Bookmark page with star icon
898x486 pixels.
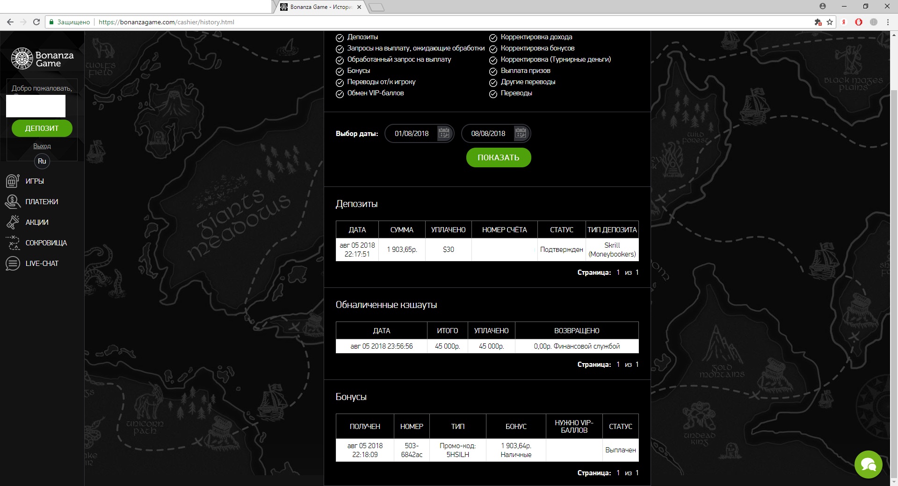pyautogui.click(x=830, y=22)
